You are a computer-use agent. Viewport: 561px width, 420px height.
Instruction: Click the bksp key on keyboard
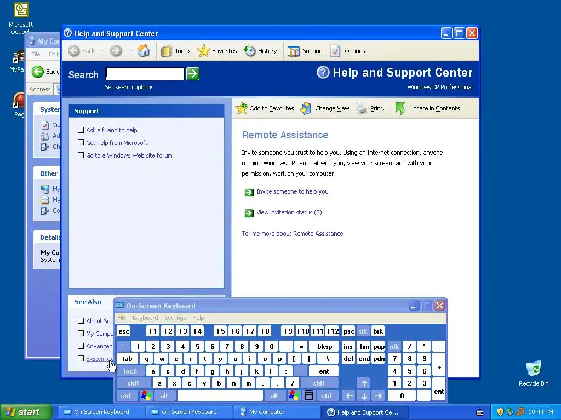[324, 346]
